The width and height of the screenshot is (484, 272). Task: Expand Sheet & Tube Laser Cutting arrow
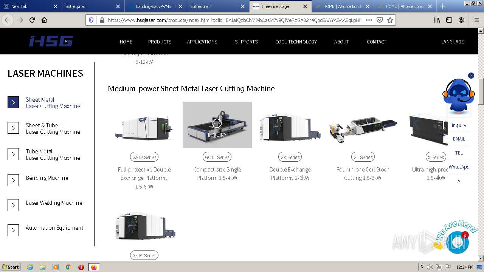[13, 128]
